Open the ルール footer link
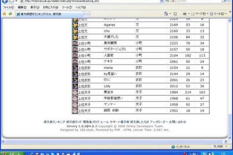 [104, 122]
